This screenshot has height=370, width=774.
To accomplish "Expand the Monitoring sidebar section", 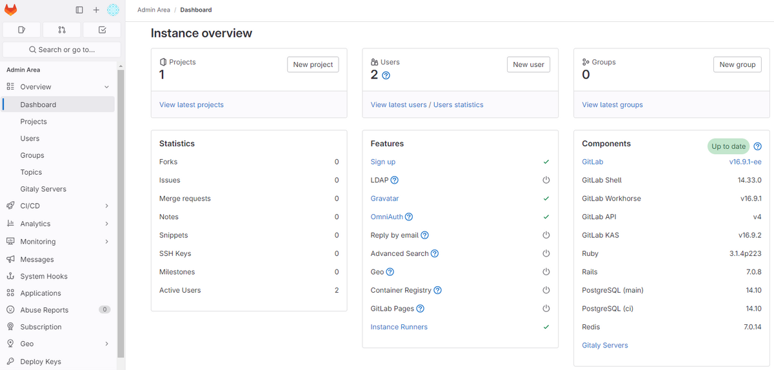I will point(106,242).
